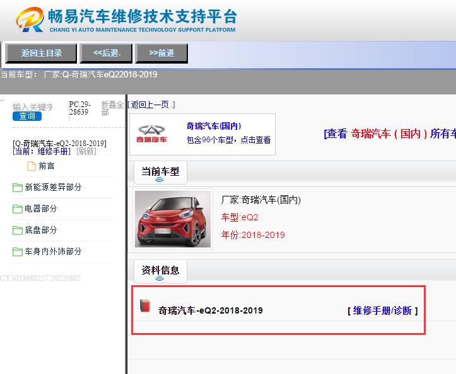This screenshot has width=456, height=374.
Task: Expand 新能源差异部分 tree entry
Action: 53,187
